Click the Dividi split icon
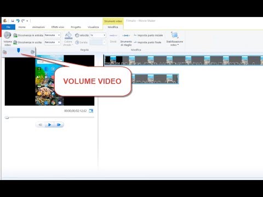The height and width of the screenshot is (197, 263). 113,36
